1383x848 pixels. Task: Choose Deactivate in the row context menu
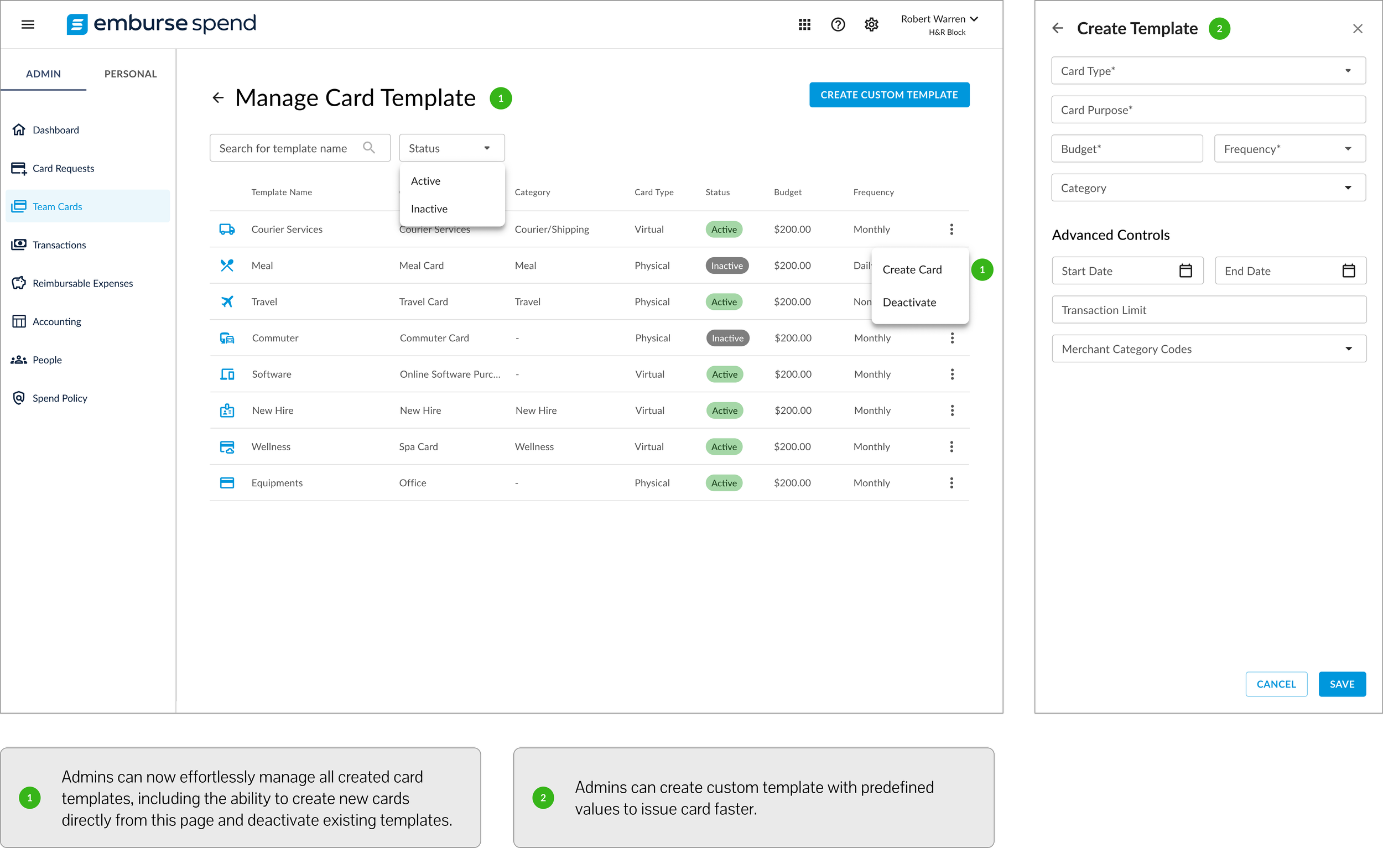(x=909, y=303)
